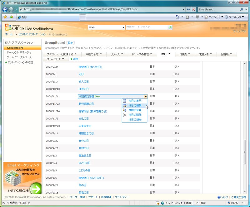This screenshot has width=250, height=207.
Task: Expand the リソースの管理 tab dropdown
Action: pyautogui.click(x=151, y=54)
